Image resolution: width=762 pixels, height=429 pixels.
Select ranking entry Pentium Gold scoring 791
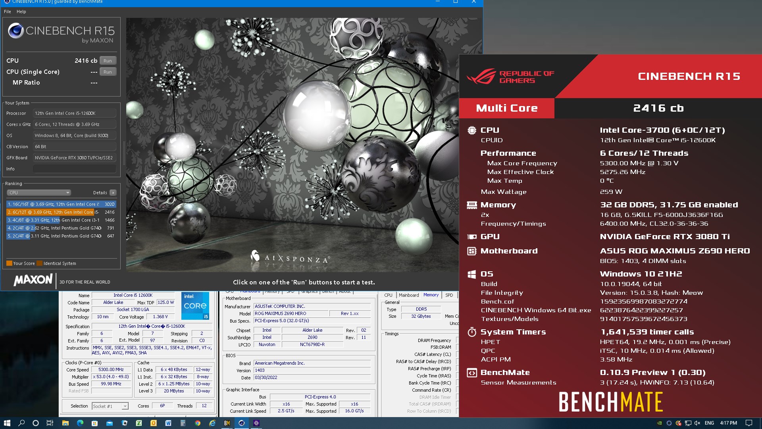(61, 228)
